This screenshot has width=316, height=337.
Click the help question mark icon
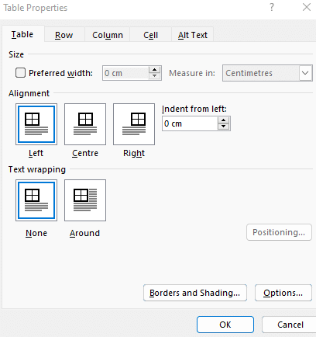point(272,7)
